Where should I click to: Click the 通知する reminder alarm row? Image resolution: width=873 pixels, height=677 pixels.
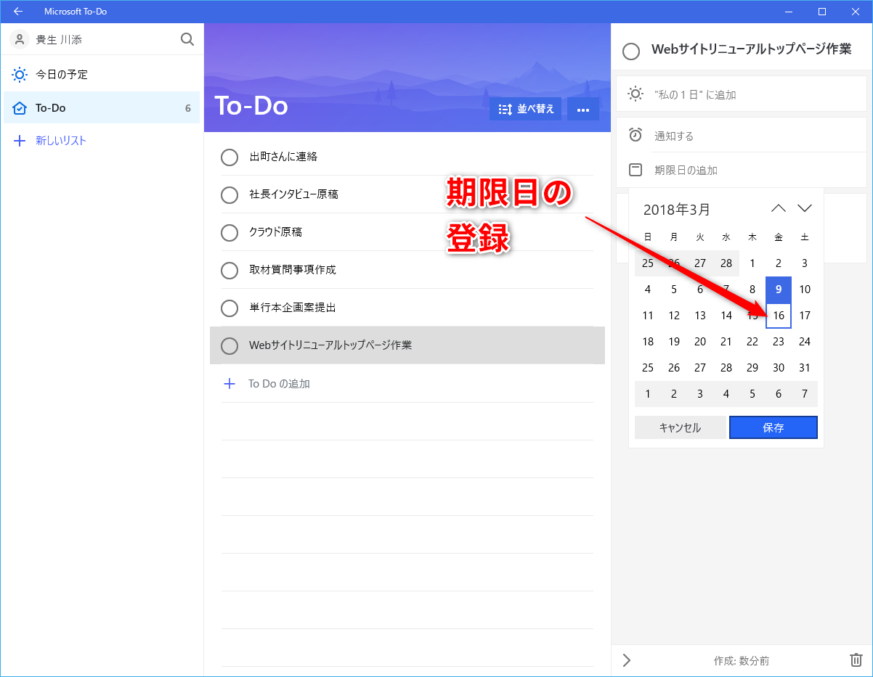(x=742, y=135)
